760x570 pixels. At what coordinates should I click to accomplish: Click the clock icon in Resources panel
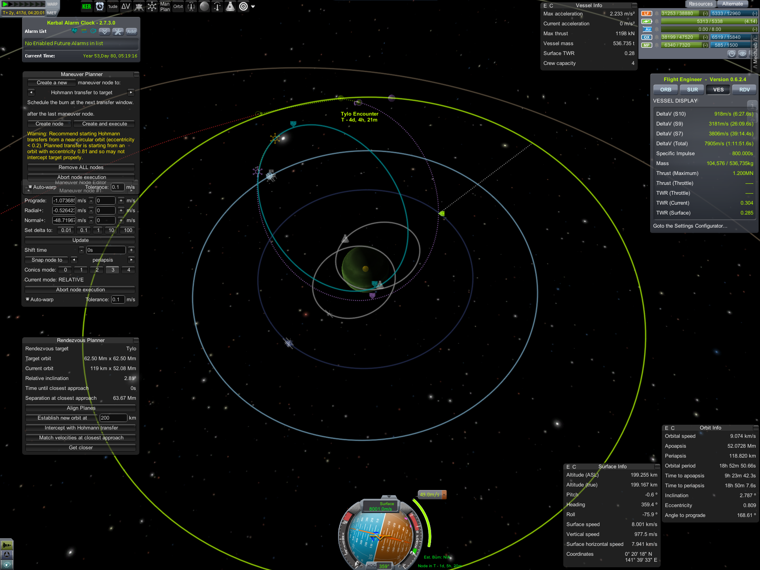tap(731, 54)
